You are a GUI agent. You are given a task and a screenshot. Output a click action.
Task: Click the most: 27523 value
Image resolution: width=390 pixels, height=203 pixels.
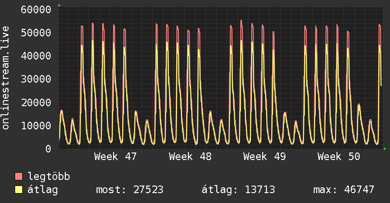(130, 190)
